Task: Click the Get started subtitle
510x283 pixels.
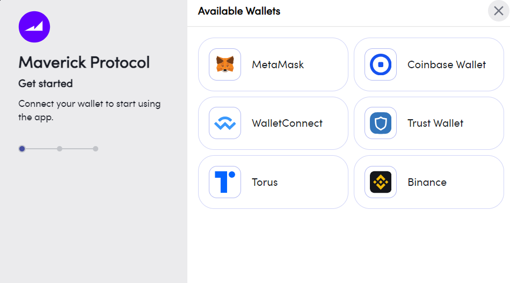Action: pos(46,84)
